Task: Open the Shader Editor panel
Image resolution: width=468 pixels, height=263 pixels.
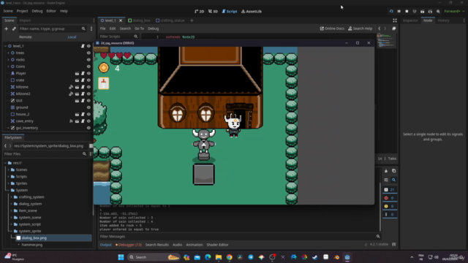Action: pyautogui.click(x=217, y=245)
